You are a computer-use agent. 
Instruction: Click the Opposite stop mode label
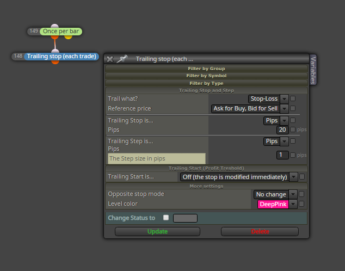point(136,194)
